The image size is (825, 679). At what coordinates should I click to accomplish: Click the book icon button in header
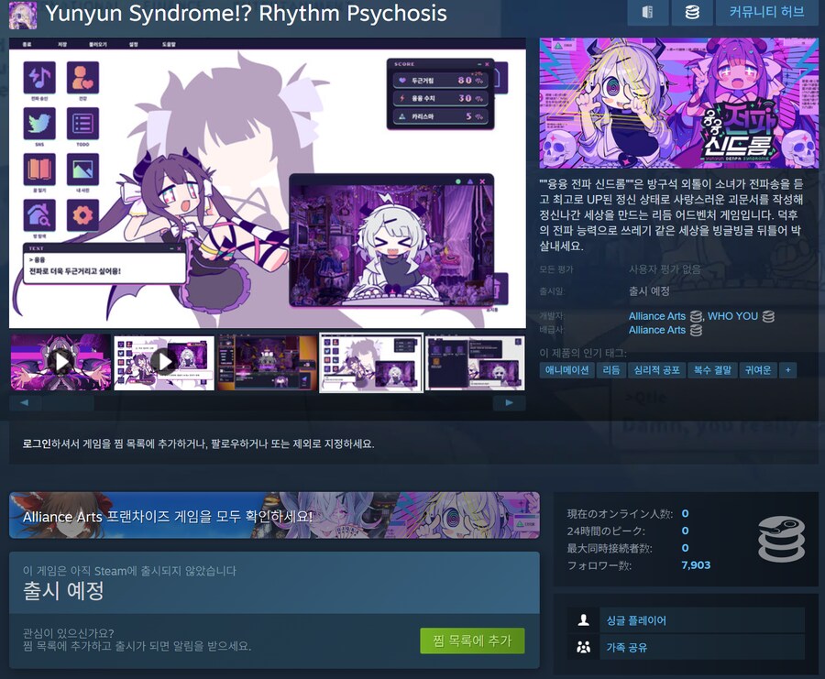click(648, 12)
